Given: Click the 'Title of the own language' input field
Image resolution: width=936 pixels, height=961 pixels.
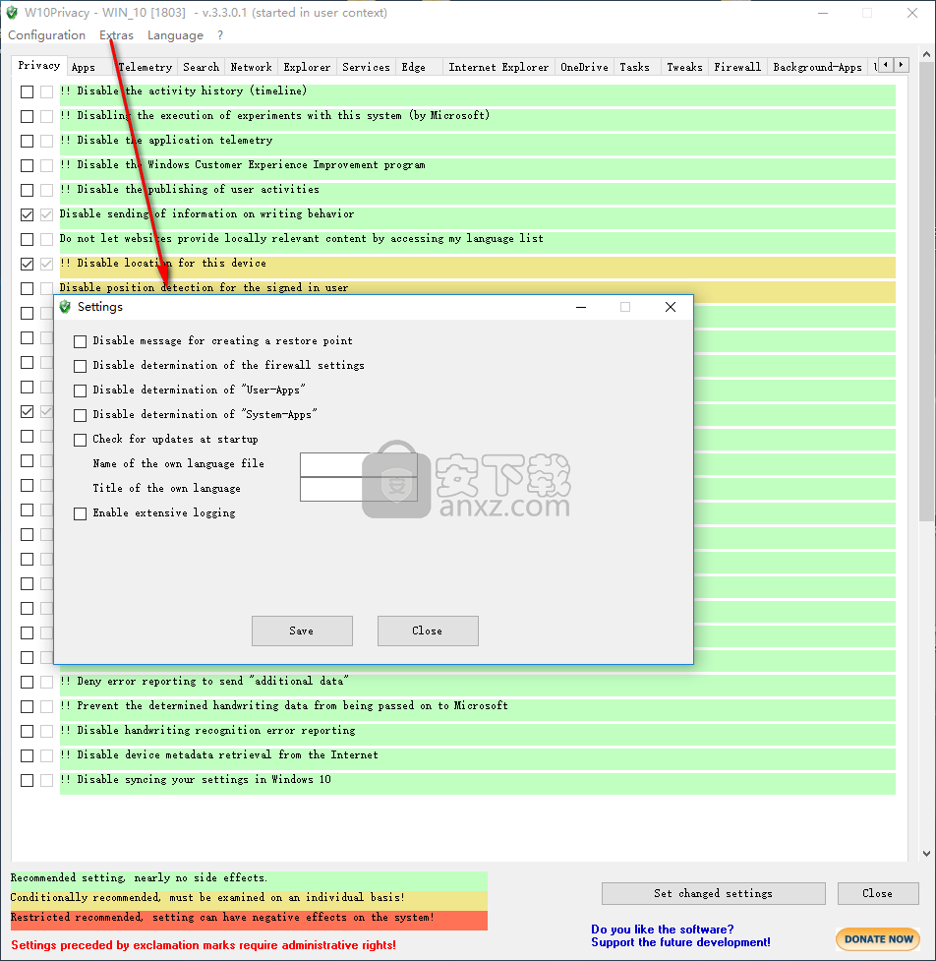Looking at the screenshot, I should point(358,489).
